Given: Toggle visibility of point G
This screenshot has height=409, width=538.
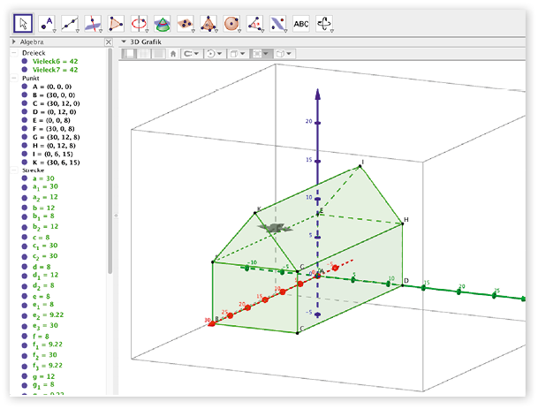Looking at the screenshot, I should tap(25, 137).
